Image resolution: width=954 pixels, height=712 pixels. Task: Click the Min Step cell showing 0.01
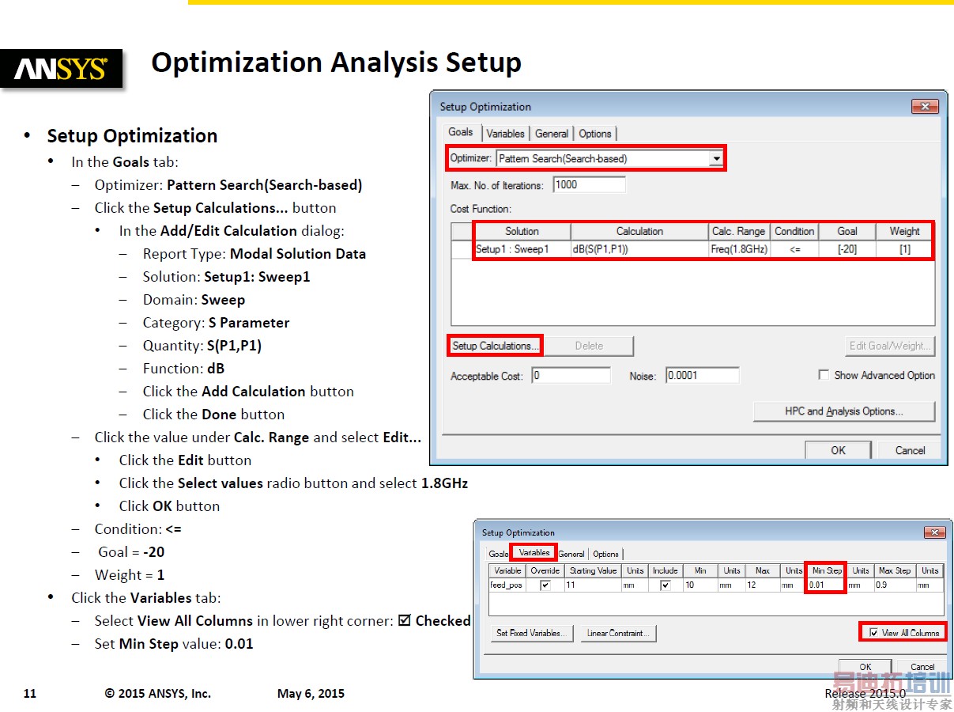point(826,585)
